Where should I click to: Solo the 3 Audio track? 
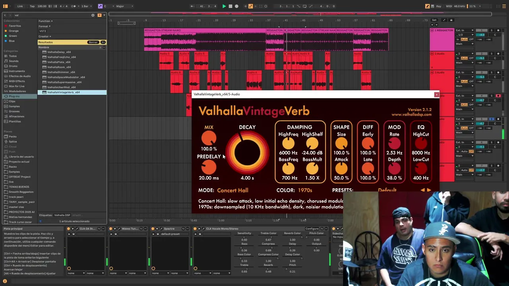click(x=492, y=72)
